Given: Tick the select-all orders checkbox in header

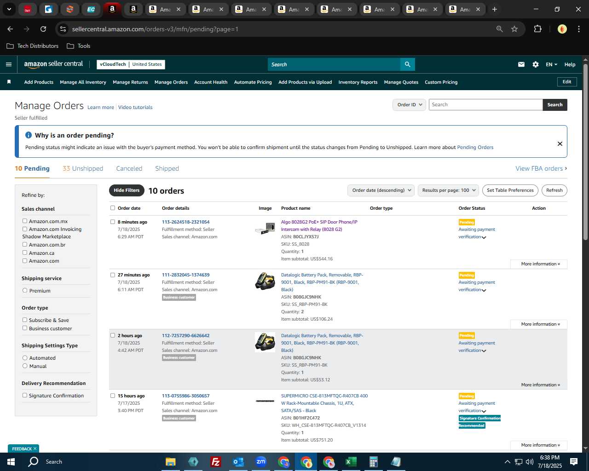Looking at the screenshot, I should (x=113, y=208).
